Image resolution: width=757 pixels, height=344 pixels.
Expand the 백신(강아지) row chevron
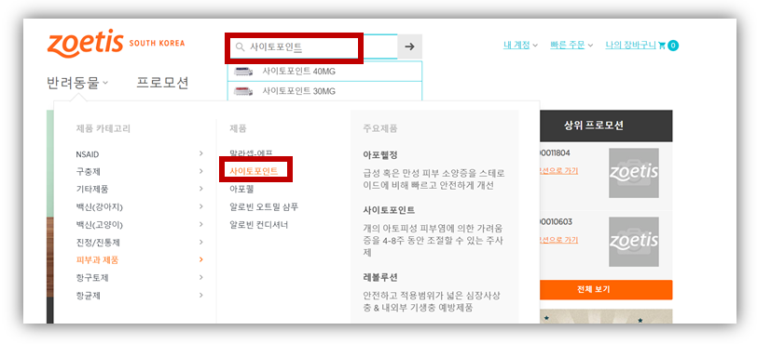[x=200, y=206]
